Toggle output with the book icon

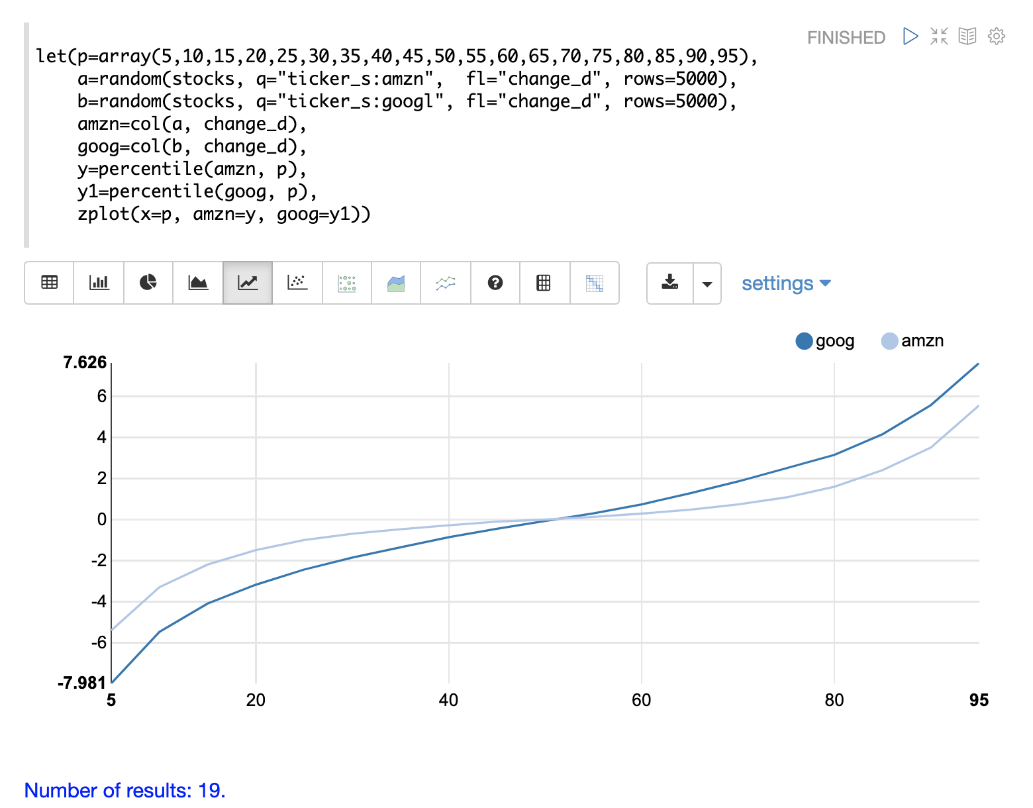(967, 36)
